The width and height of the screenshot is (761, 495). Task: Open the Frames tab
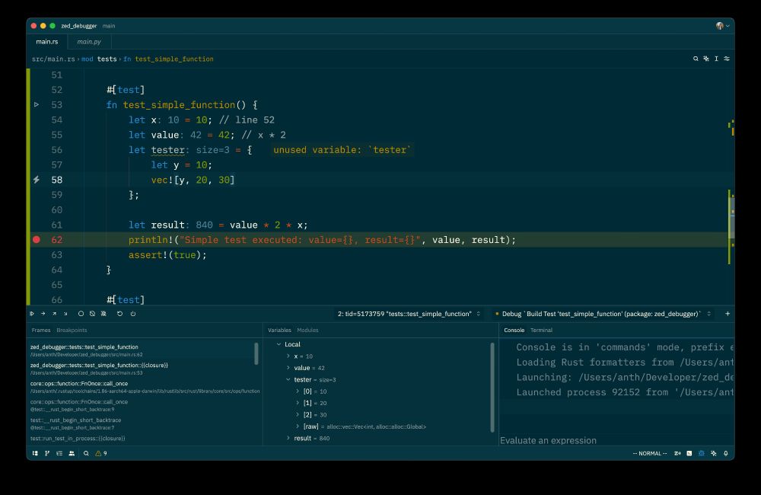41,331
